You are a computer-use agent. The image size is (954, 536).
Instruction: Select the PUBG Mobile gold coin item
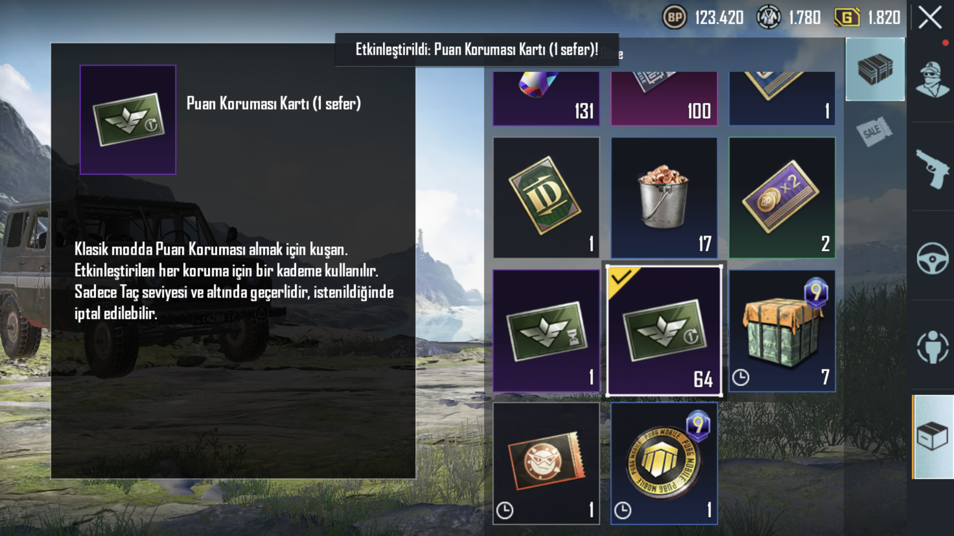coord(664,463)
